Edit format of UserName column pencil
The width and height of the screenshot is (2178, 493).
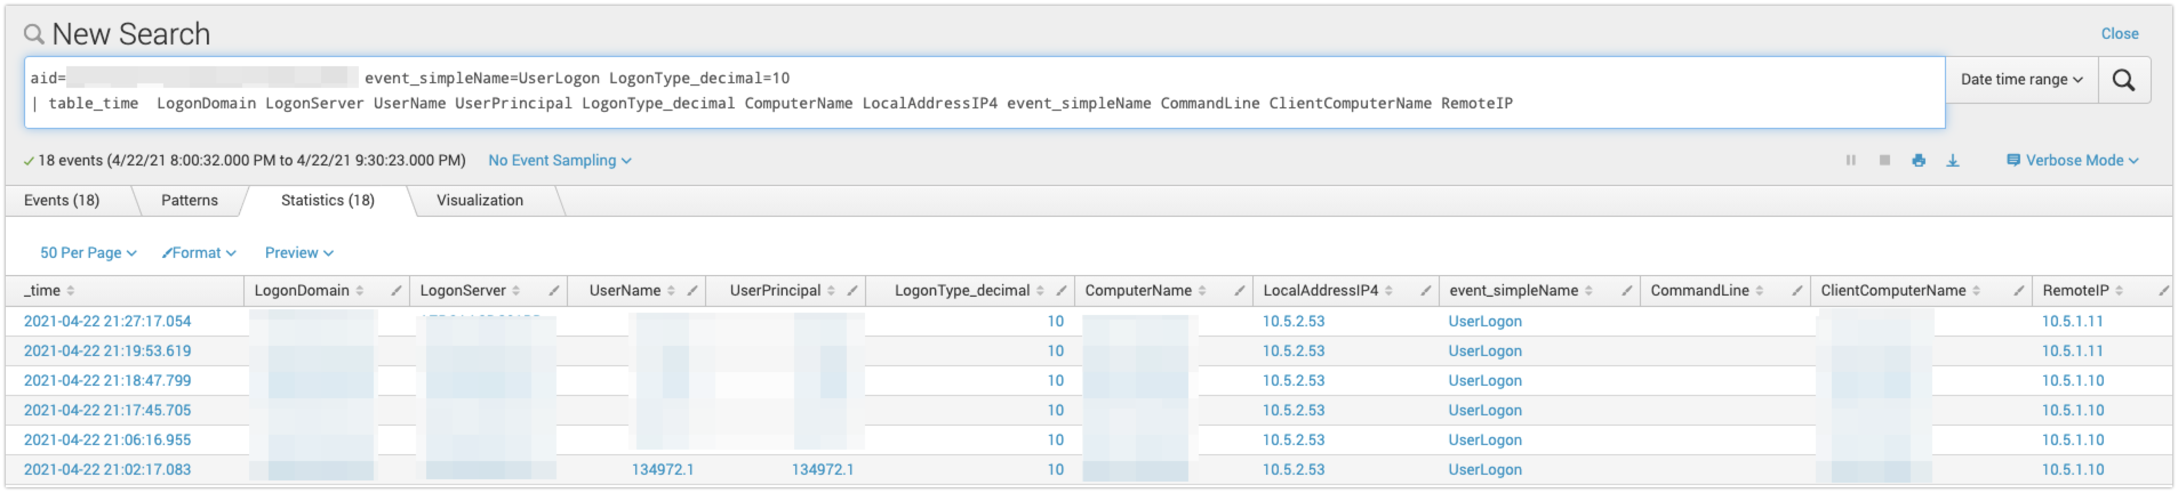692,290
